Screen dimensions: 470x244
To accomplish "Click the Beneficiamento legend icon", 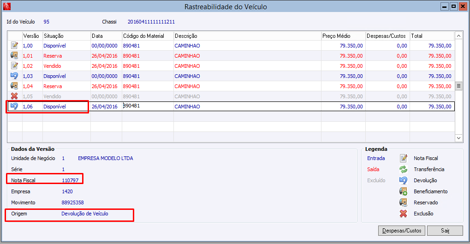I will coord(404,191).
